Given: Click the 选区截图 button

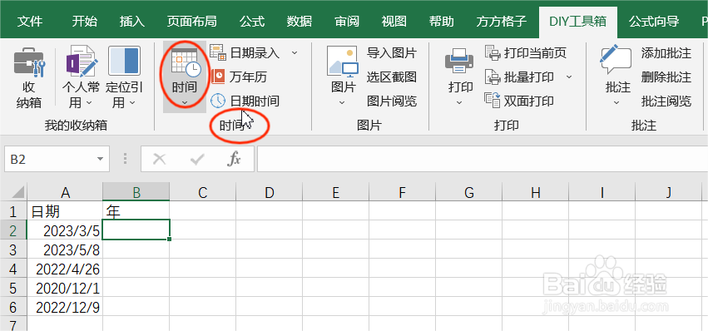Looking at the screenshot, I should (x=392, y=77).
